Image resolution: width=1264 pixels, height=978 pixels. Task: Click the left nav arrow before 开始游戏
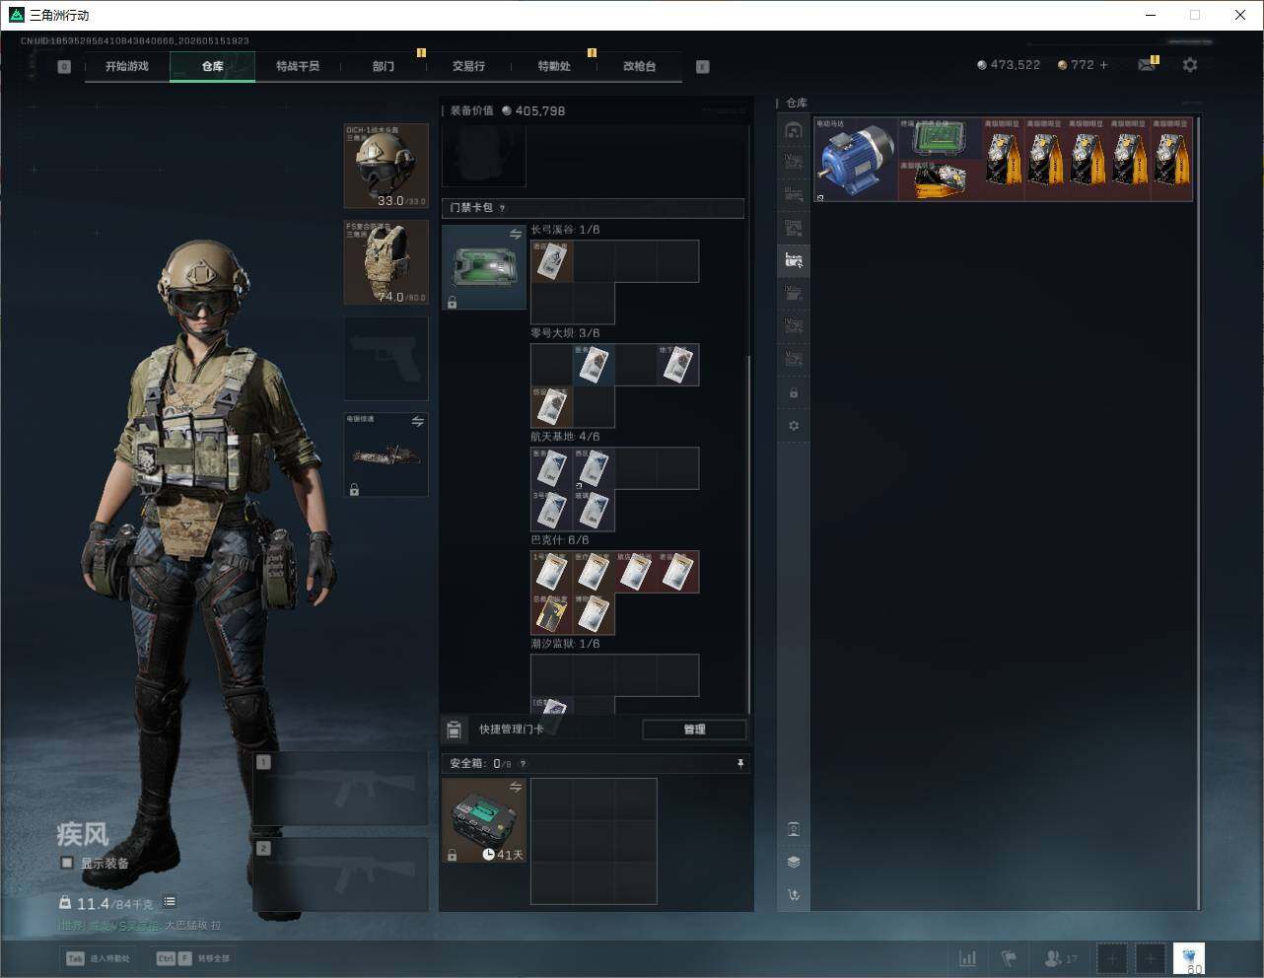[x=64, y=66]
